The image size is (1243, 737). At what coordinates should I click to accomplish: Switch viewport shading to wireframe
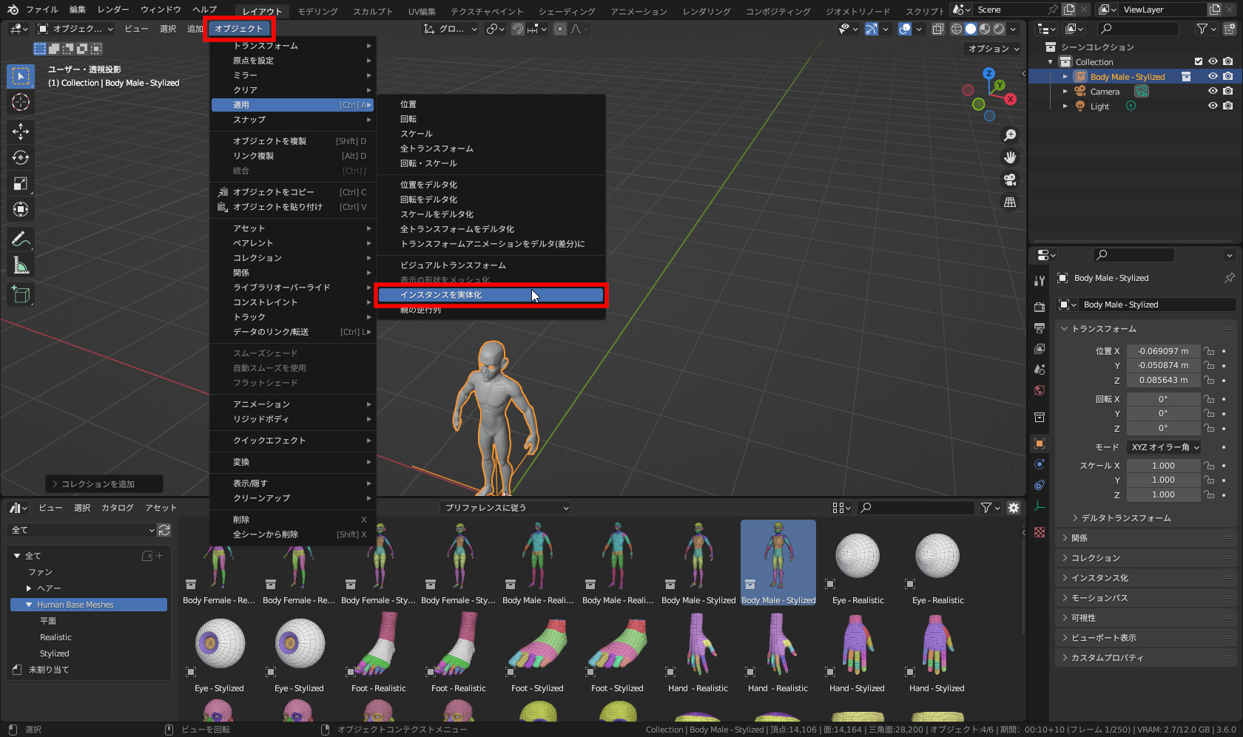[957, 29]
